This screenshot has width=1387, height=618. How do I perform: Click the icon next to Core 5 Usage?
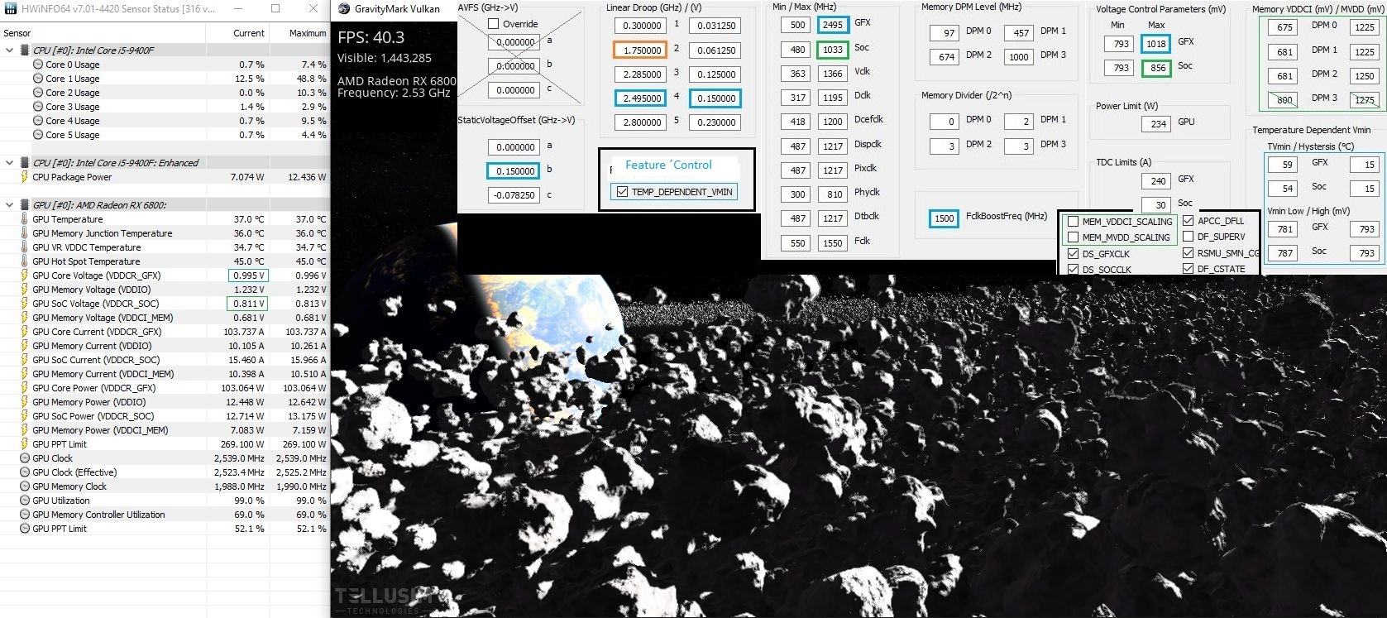point(38,135)
